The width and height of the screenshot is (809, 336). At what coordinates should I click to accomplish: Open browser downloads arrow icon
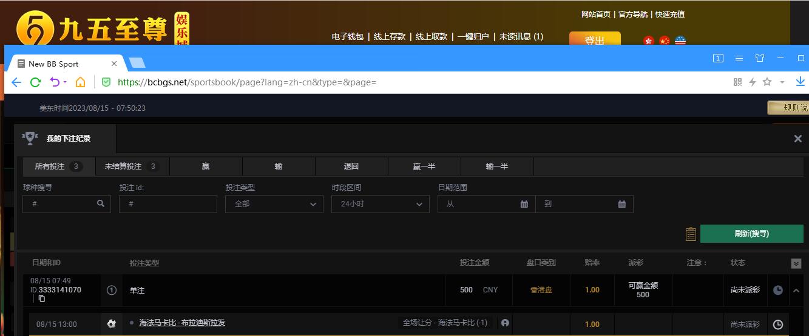(800, 82)
